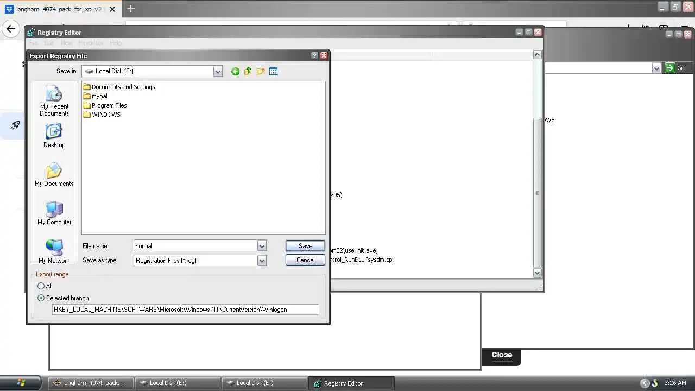Click the Registry Editor vertical scrollbar thumb
This screenshot has height=391, width=695.
click(x=538, y=193)
